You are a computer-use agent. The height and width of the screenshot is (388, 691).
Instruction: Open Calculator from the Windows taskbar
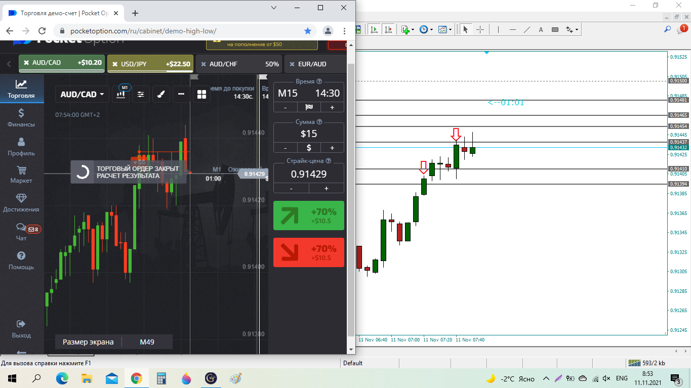click(161, 378)
